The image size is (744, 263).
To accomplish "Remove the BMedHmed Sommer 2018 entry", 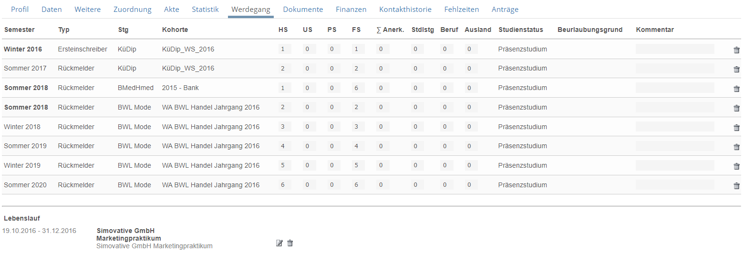I will click(736, 89).
